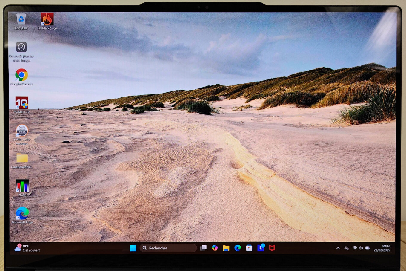Open McAfee from the taskbar

[x=272, y=248]
